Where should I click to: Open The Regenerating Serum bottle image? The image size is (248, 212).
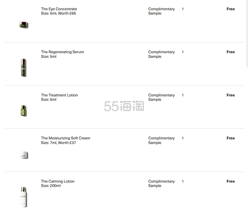pyautogui.click(x=24, y=68)
